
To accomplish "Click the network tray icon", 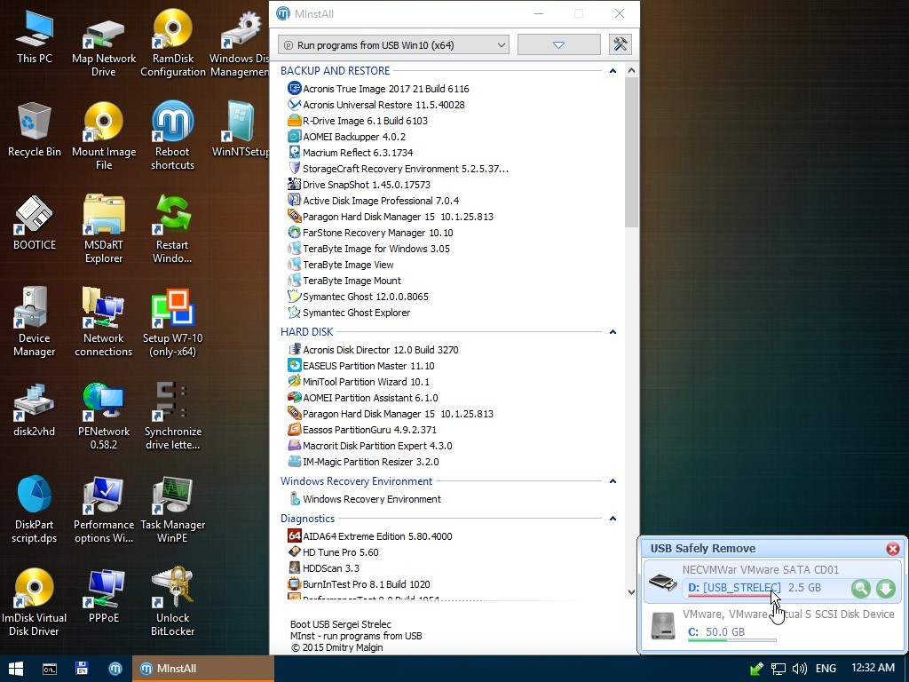I will [x=778, y=669].
